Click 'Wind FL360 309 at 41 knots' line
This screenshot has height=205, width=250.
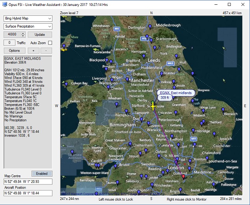24,86
